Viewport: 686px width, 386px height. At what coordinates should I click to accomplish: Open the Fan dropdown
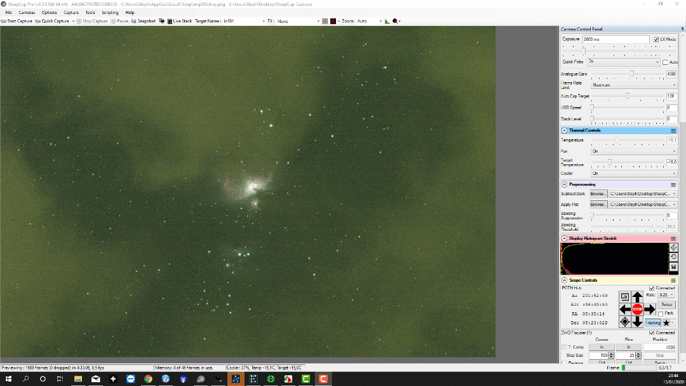pyautogui.click(x=633, y=151)
